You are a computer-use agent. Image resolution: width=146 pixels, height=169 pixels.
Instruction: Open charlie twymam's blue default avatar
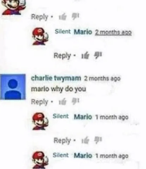13,87
